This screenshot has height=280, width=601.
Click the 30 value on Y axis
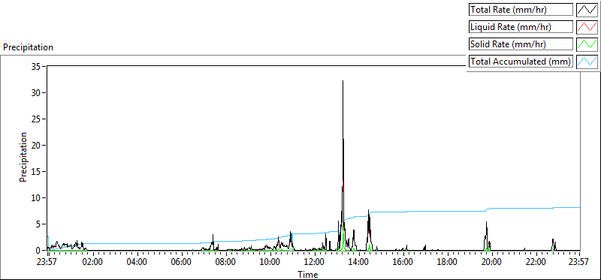click(36, 92)
